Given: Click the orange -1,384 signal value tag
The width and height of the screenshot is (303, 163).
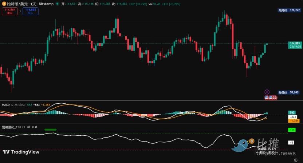Looking at the screenshot, I should [x=294, y=120].
